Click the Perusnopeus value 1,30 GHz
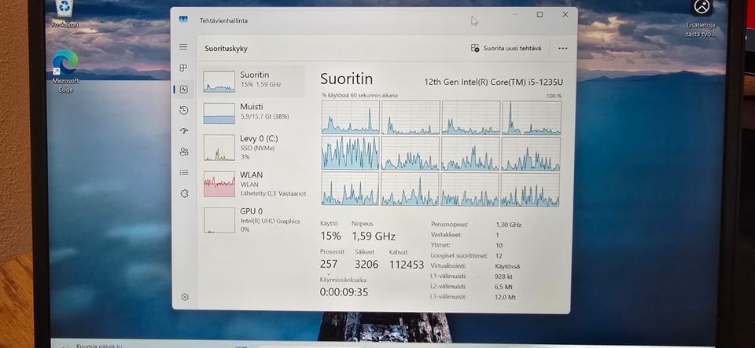Viewport: 755px width, 348px height. pos(509,225)
